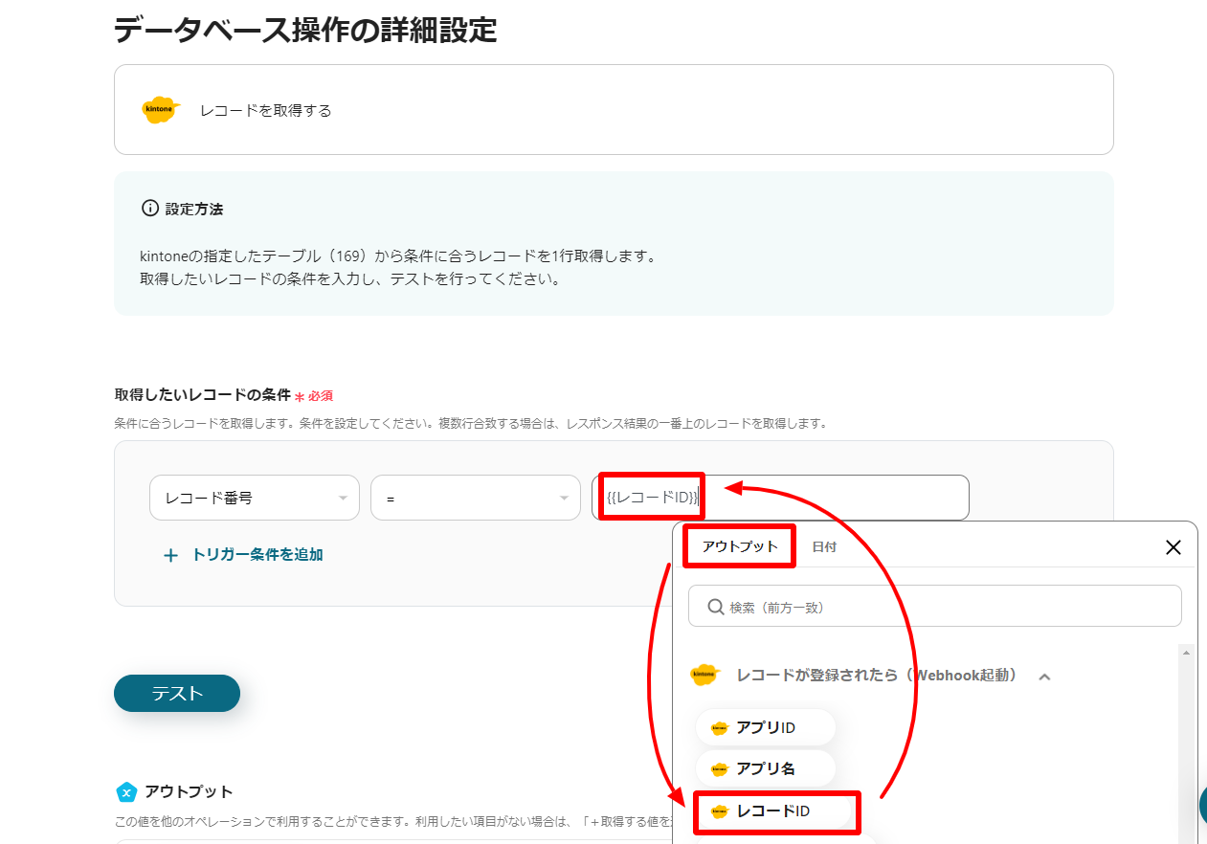The height and width of the screenshot is (844, 1207).
Task: Click the 検索（前方一致） search field
Action: (934, 607)
